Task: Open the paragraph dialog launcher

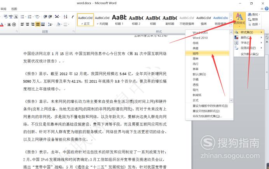Action: pyautogui.click(x=73, y=31)
